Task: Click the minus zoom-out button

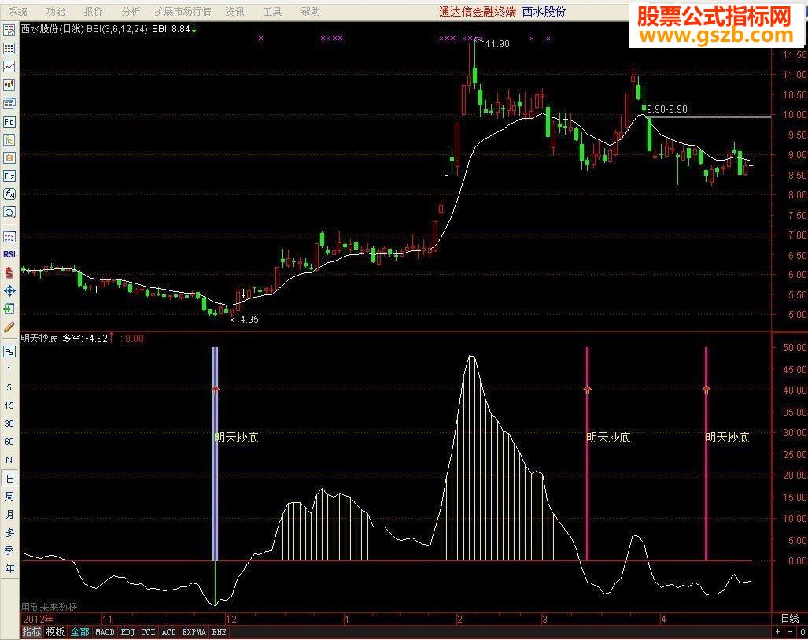Action: click(x=790, y=632)
